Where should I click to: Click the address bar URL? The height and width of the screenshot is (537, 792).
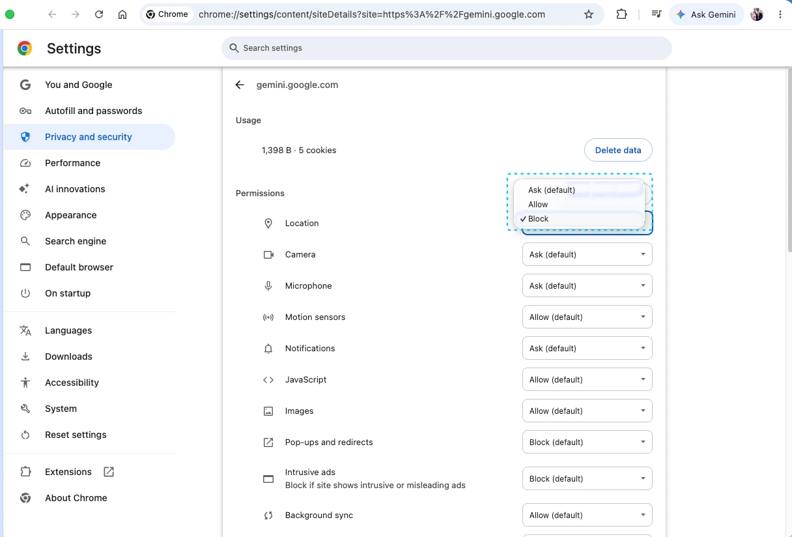[372, 14]
